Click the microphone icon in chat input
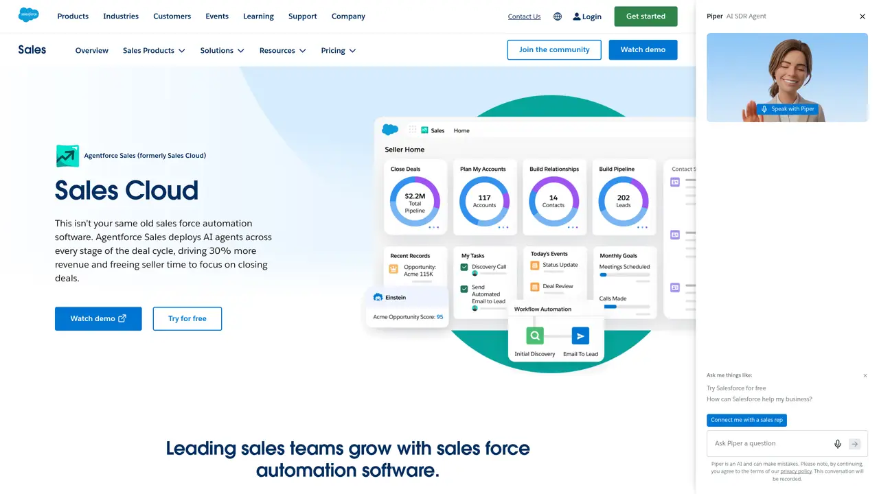This screenshot has width=879, height=494. coord(838,444)
